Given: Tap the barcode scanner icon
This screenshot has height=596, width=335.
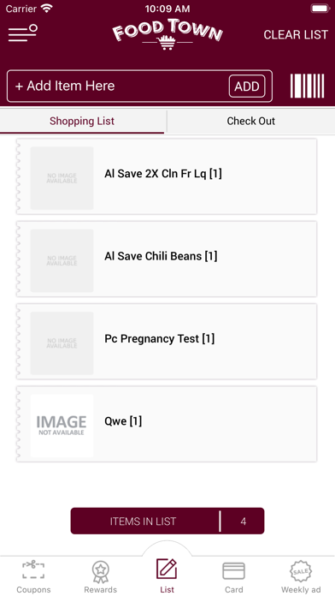Looking at the screenshot, I should point(308,86).
